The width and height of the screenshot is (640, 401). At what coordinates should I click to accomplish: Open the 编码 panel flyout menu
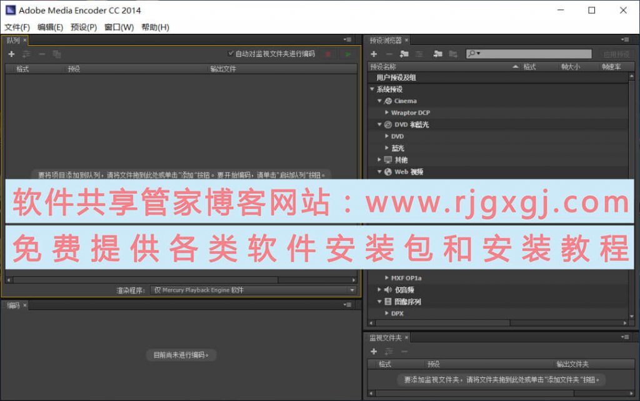click(x=347, y=305)
